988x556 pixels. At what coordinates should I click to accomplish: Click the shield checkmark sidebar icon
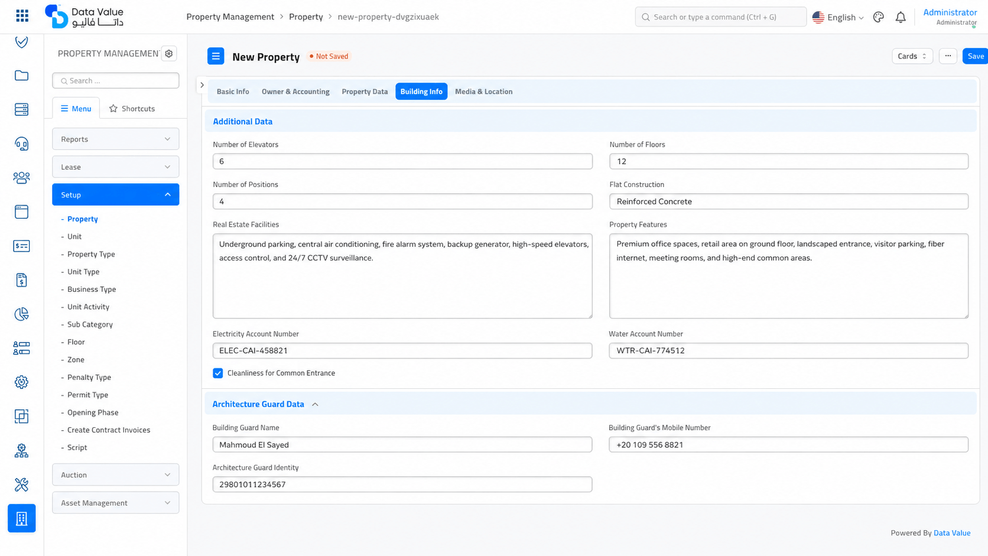(22, 42)
